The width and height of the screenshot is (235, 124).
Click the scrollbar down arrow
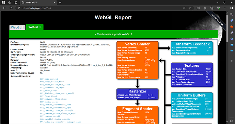click(227, 122)
